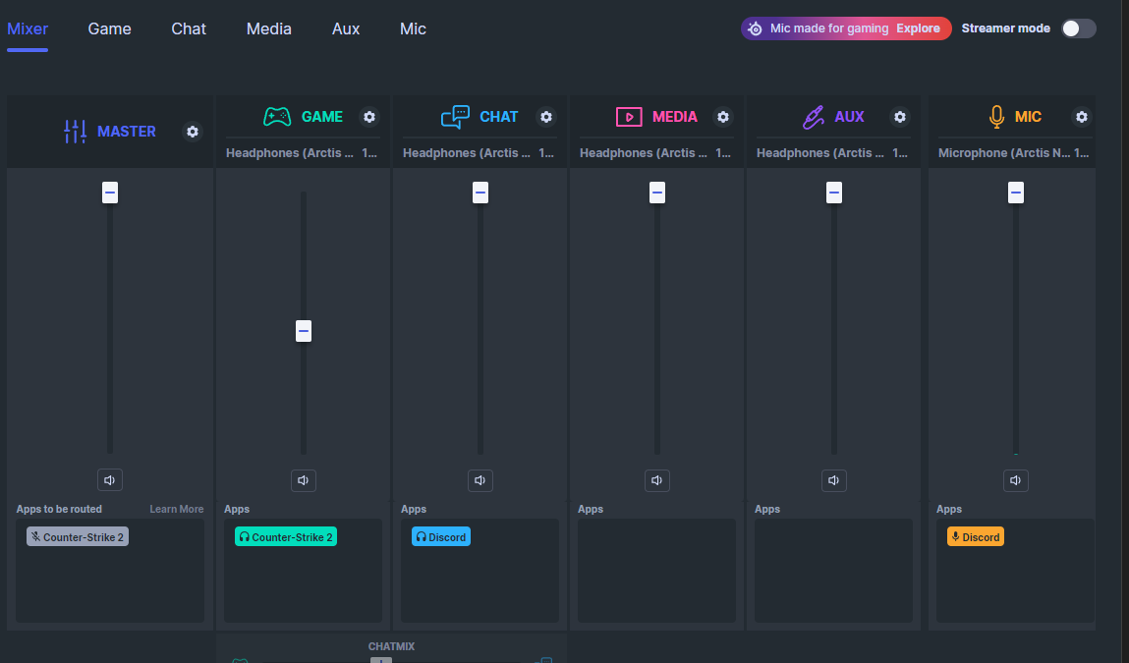The width and height of the screenshot is (1129, 663).
Task: Click the ChatMix balance slider handle
Action: 381,659
